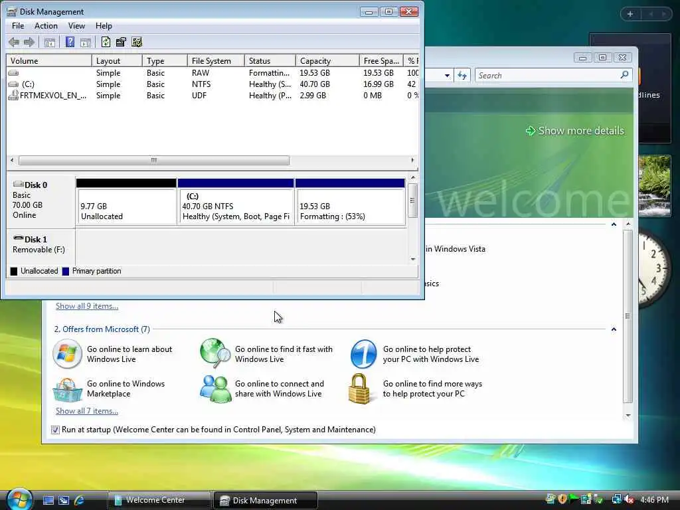Click horizontal scrollbar thumb in volume list
The image size is (680, 510).
[154, 161]
